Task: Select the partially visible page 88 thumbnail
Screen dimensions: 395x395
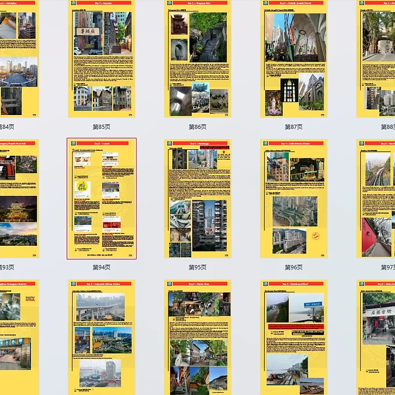Action: pos(376,58)
